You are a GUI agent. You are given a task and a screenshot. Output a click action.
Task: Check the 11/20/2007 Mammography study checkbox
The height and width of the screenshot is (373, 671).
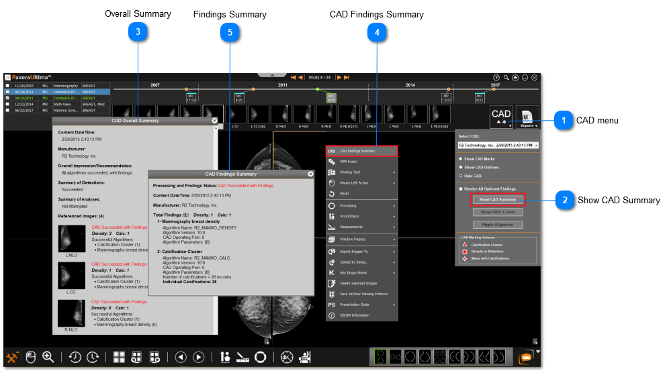(x=7, y=86)
